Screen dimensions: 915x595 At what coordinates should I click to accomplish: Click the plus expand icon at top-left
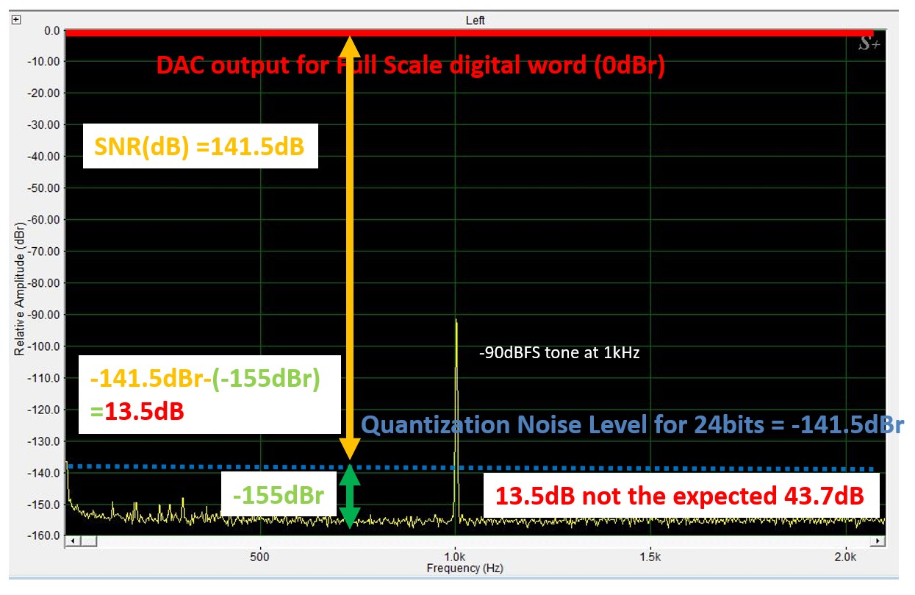(17, 20)
